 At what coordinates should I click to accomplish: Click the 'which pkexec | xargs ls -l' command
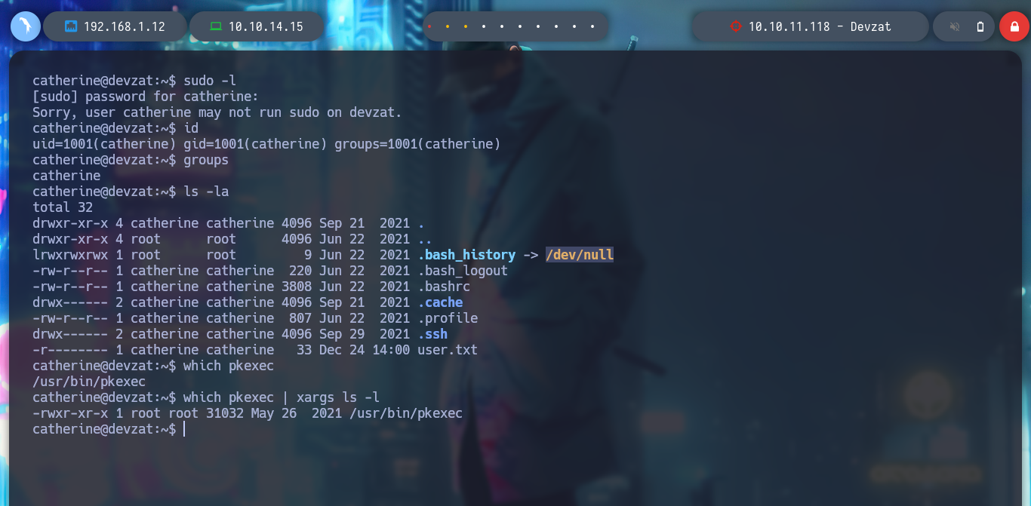(282, 397)
